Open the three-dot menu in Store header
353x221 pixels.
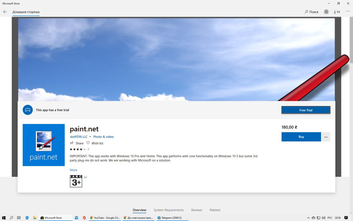point(347,11)
